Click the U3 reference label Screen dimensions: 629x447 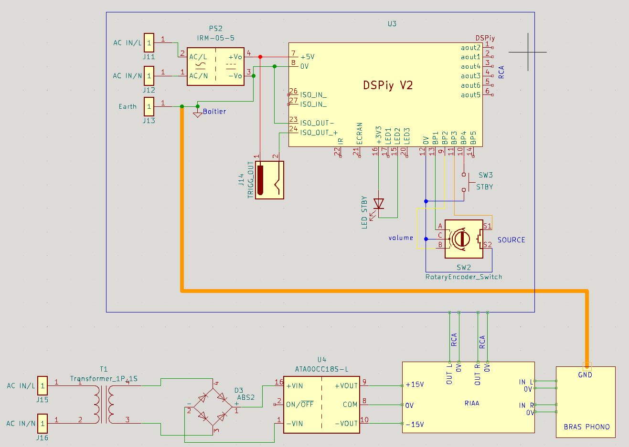[x=392, y=24]
